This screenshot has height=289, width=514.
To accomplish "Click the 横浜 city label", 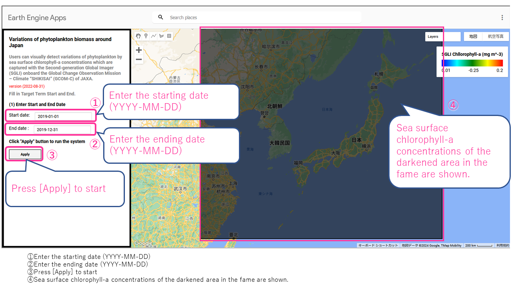I will click(x=366, y=147).
